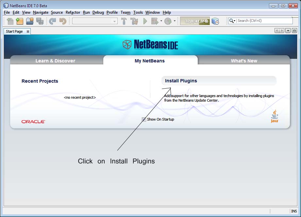
Task: Open the View menu
Action: point(26,12)
